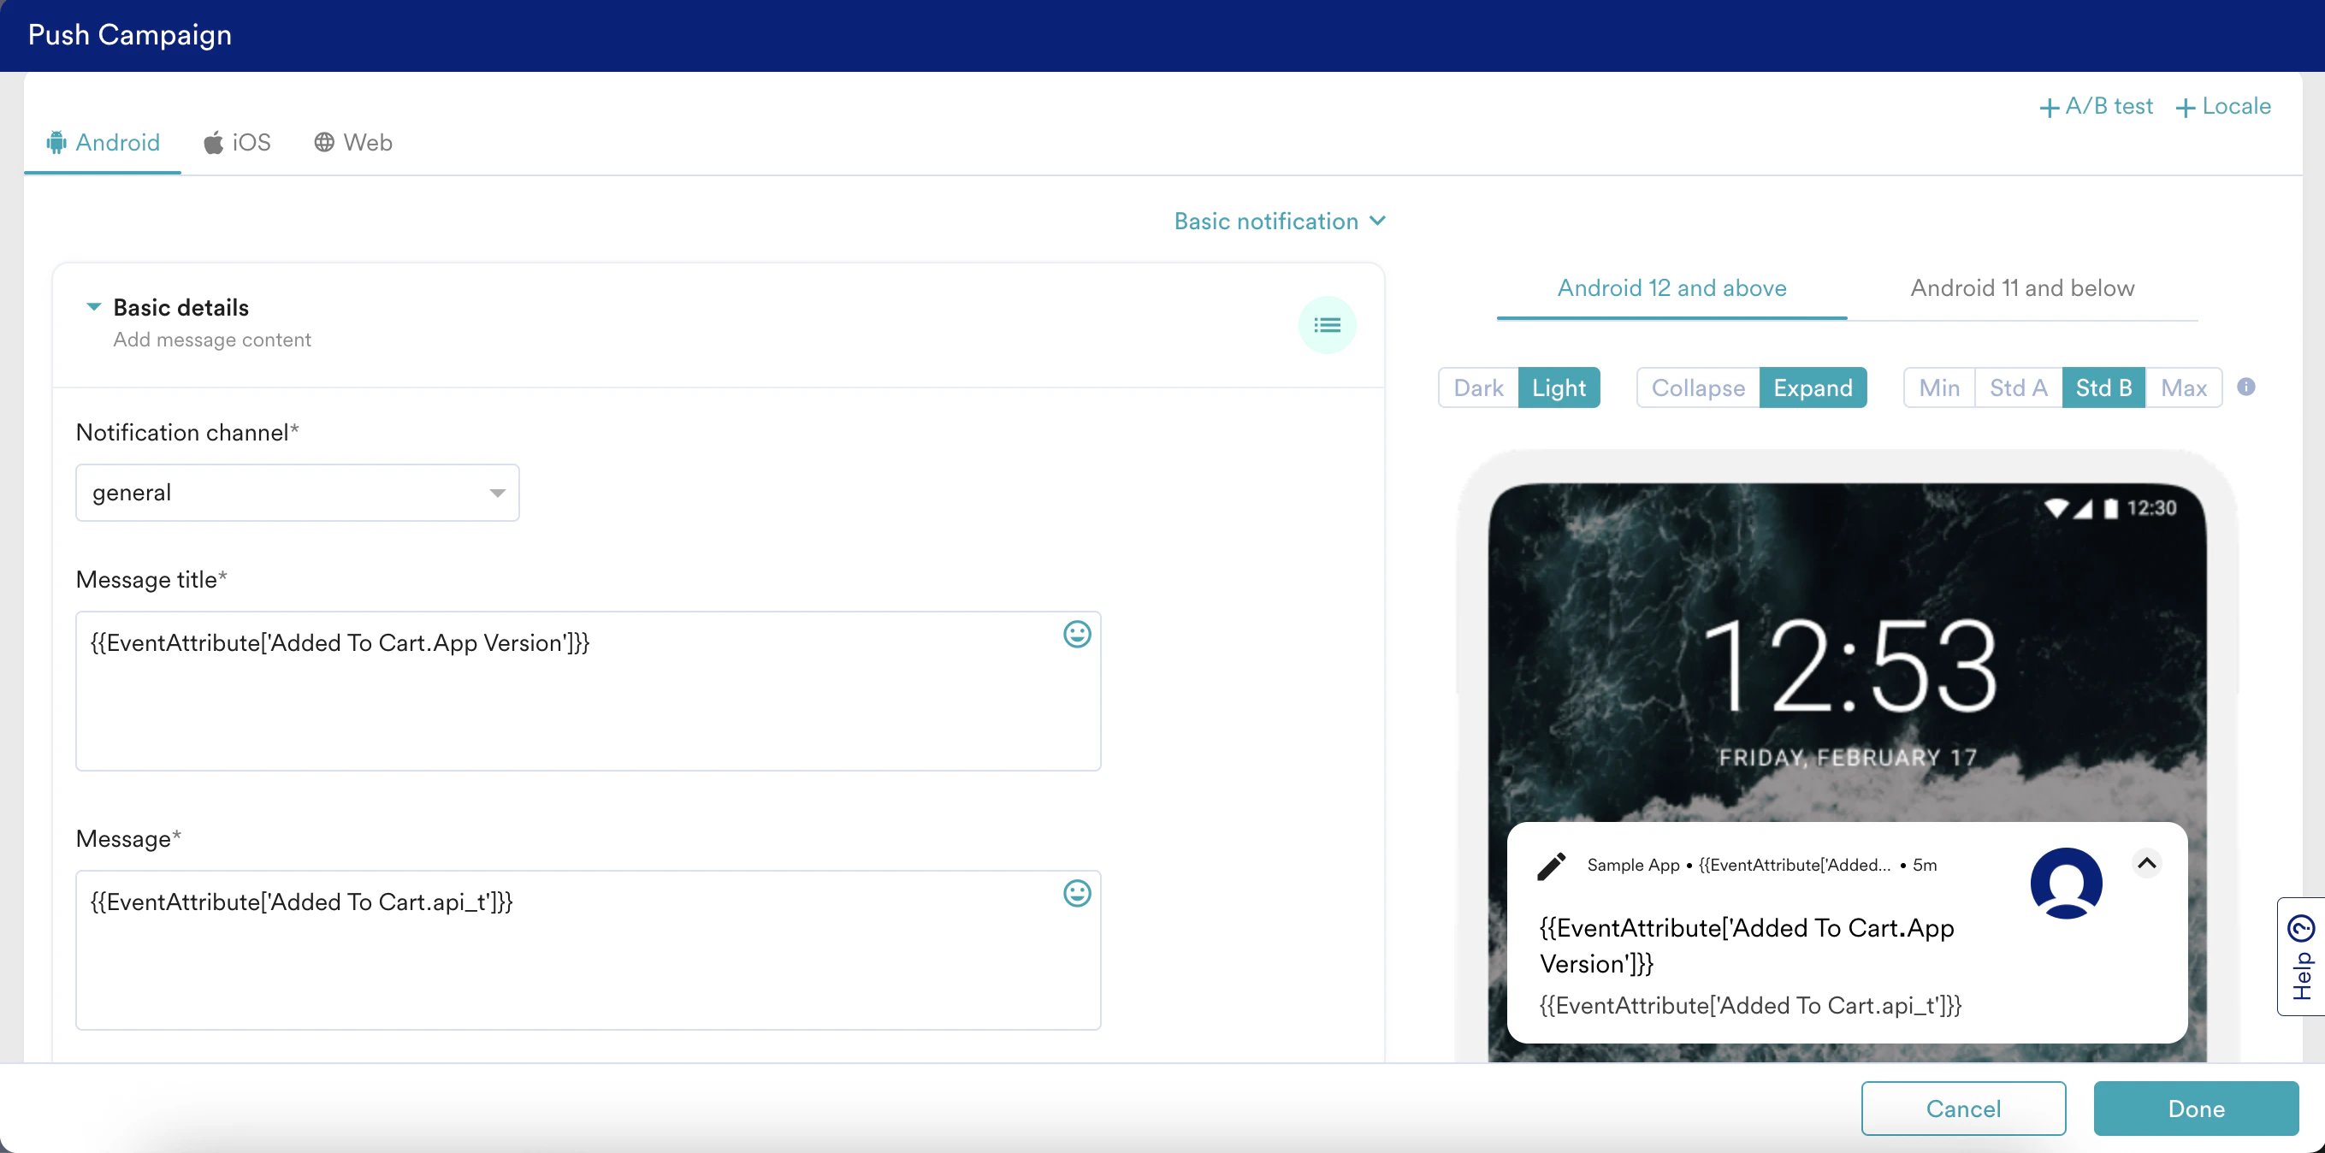Image resolution: width=2325 pixels, height=1153 pixels.
Task: Click the list icon in Basic details
Action: coord(1326,325)
